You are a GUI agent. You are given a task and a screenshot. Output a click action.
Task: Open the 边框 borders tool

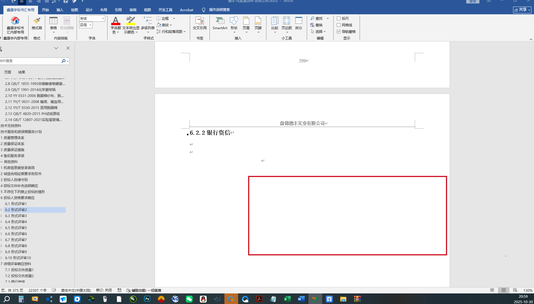coord(163,18)
